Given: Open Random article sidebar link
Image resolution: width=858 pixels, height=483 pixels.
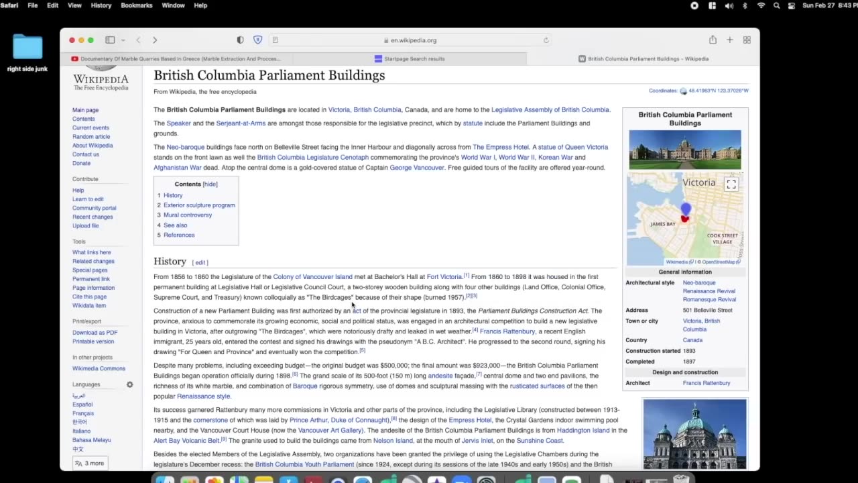Looking at the screenshot, I should (x=91, y=137).
